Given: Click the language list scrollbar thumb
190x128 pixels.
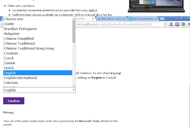Looking at the screenshot, I should (x=74, y=31).
